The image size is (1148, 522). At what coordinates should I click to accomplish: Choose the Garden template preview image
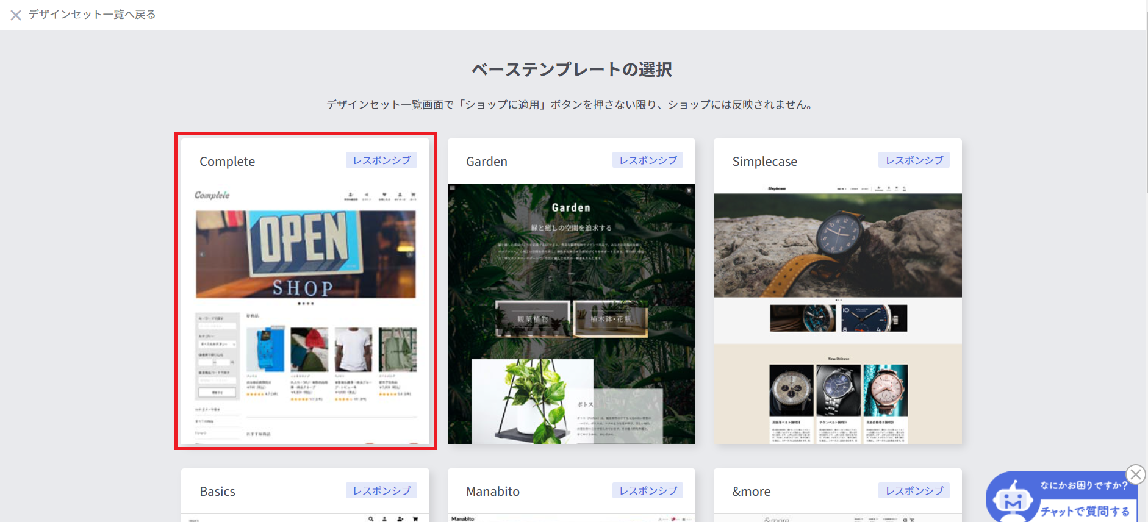[x=571, y=313]
